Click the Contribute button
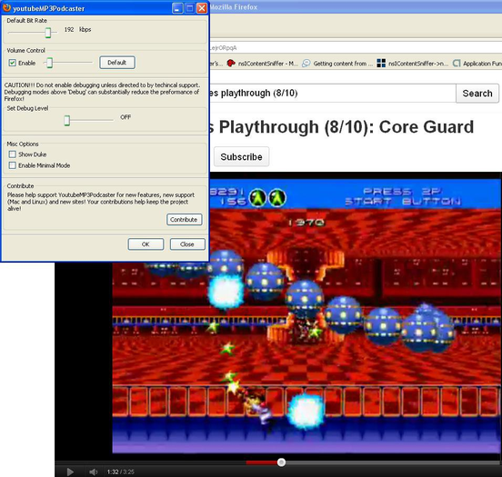Screen dimensions: 502x477 184,220
